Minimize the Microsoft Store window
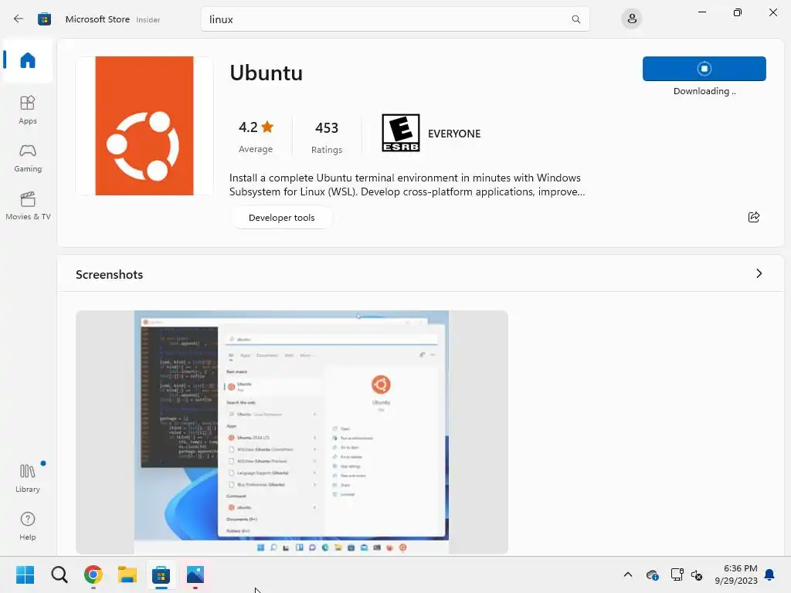Viewport: 791px width, 593px height. tap(701, 12)
